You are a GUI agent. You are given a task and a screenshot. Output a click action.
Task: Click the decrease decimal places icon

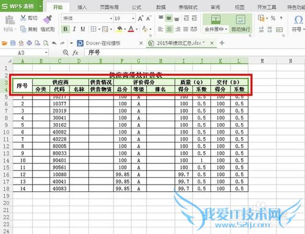270,29
